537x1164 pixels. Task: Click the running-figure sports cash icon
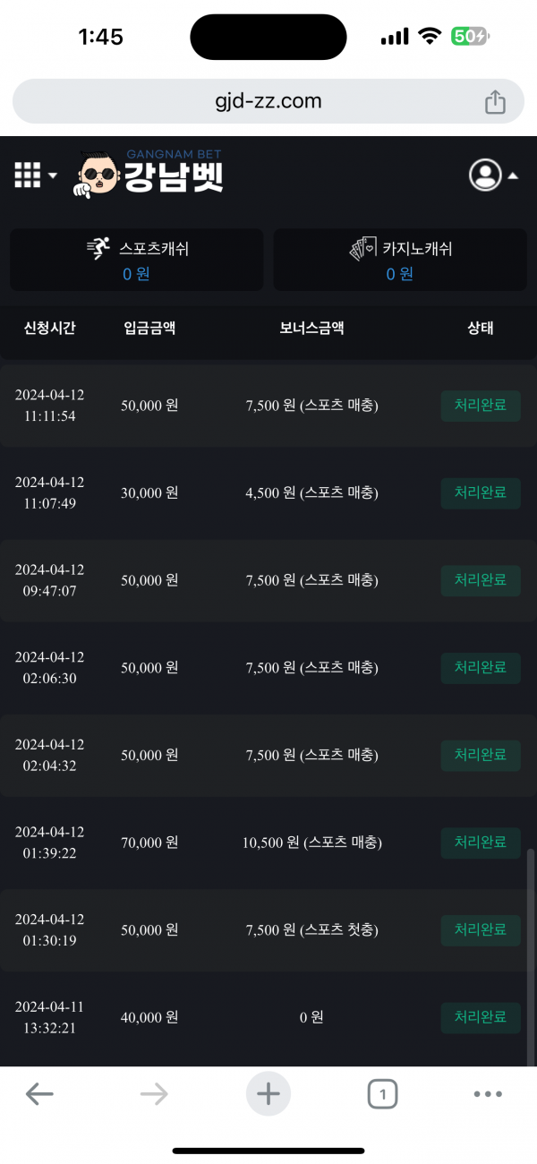pyautogui.click(x=98, y=249)
